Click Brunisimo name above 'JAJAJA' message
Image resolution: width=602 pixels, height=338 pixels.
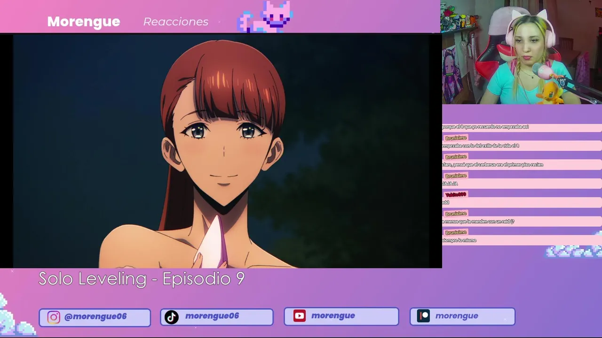(456, 176)
